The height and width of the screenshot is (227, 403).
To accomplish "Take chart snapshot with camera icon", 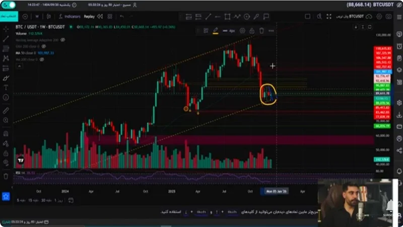I will pos(388,17).
